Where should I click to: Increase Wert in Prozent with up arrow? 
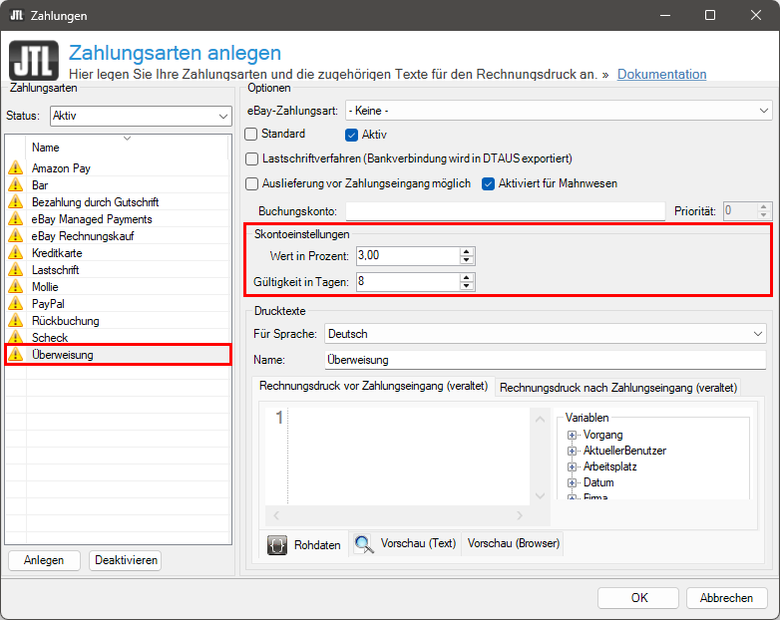[x=467, y=251]
